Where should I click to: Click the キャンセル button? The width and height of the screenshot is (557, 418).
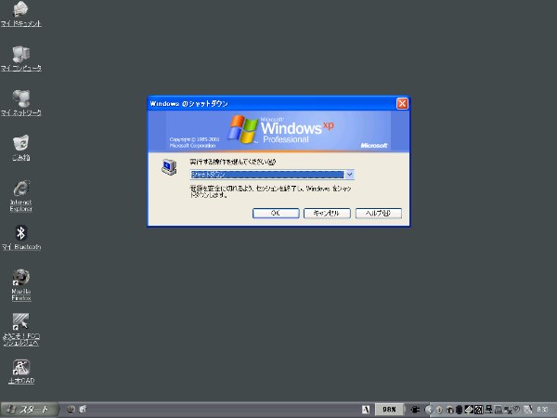tap(327, 213)
